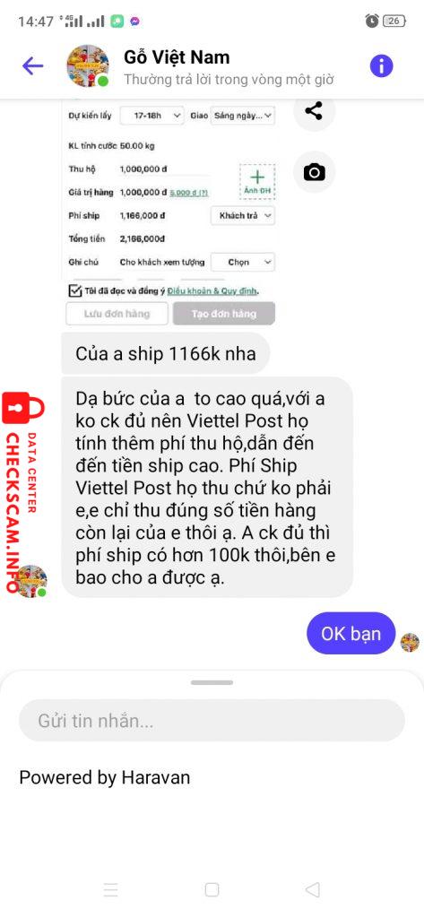Open the info icon for Gỗ Việt Nam
The width and height of the screenshot is (424, 918).
381,66
